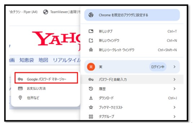Screen dimensions: 193x123
Task: Click the download arrow icon beside ダウンロード
Action: [91, 98]
